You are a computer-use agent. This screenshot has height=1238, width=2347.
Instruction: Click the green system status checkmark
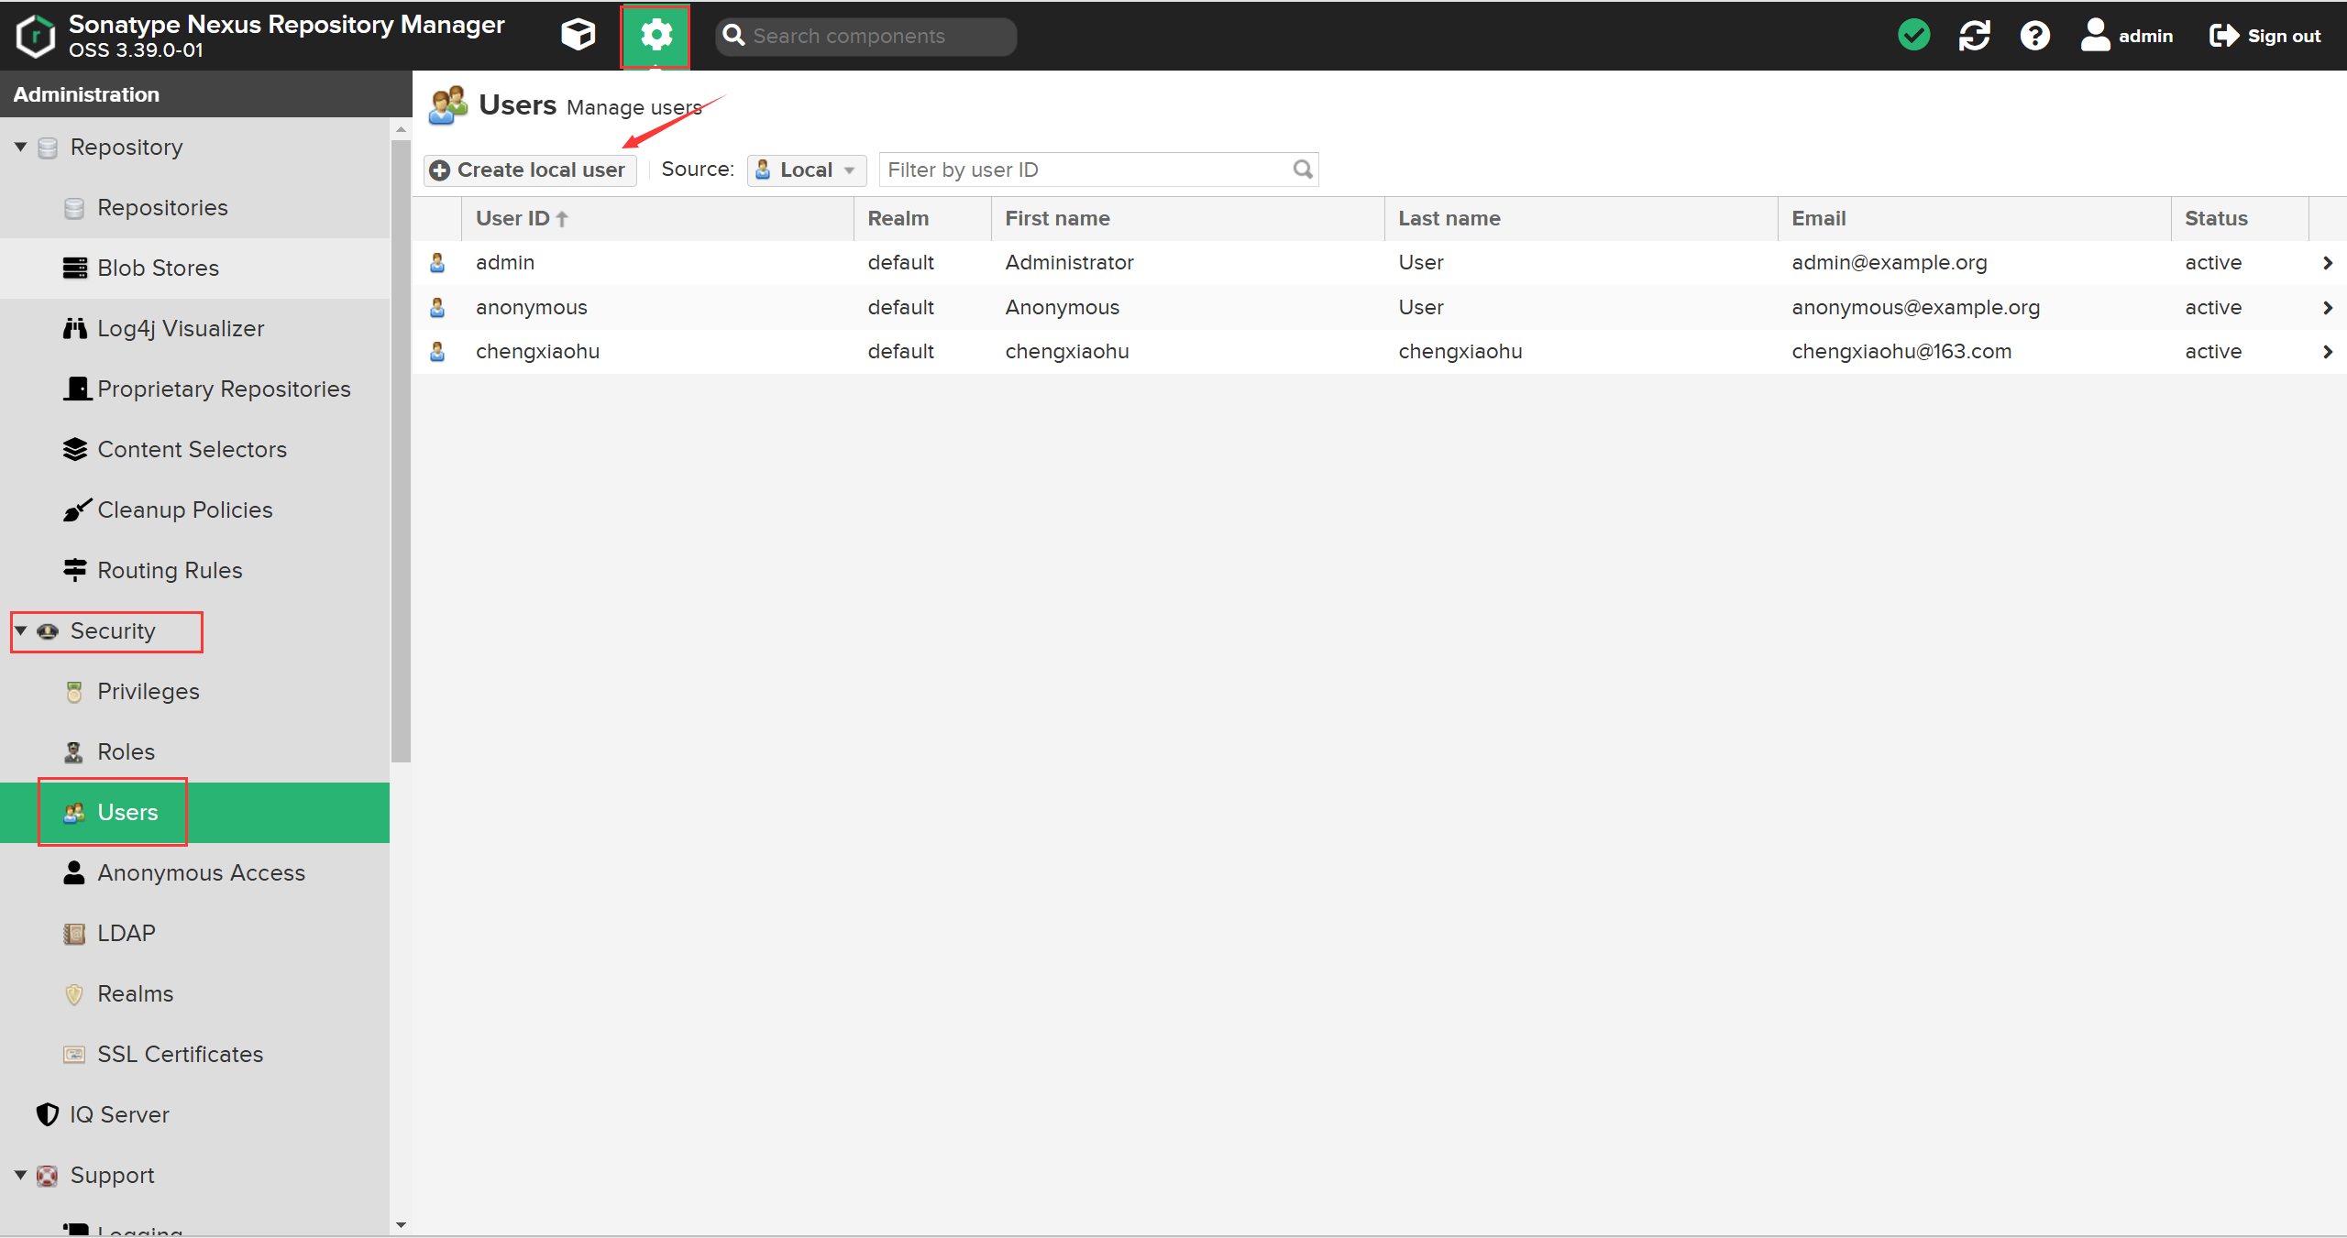pos(1913,35)
